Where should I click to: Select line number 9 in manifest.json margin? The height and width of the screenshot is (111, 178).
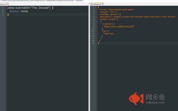point(94,26)
